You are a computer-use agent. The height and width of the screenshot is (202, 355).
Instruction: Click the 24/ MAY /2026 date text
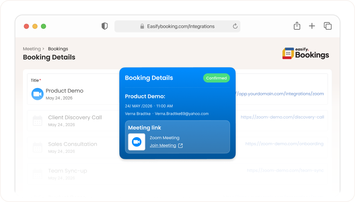[138, 106]
